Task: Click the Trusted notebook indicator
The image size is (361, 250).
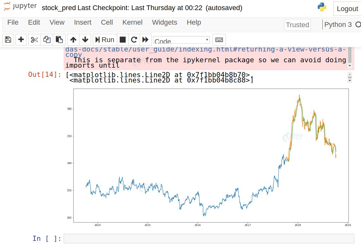Action: point(297,25)
